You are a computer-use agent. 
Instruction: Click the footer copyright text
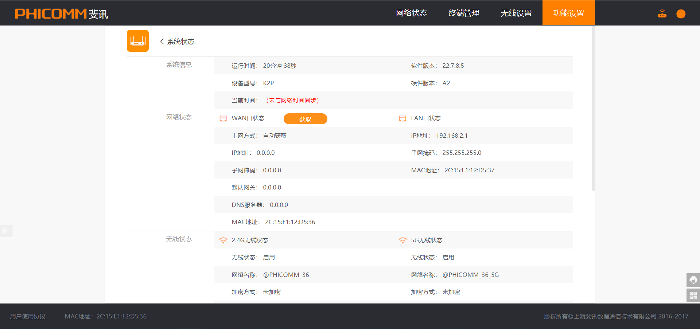pos(616,316)
